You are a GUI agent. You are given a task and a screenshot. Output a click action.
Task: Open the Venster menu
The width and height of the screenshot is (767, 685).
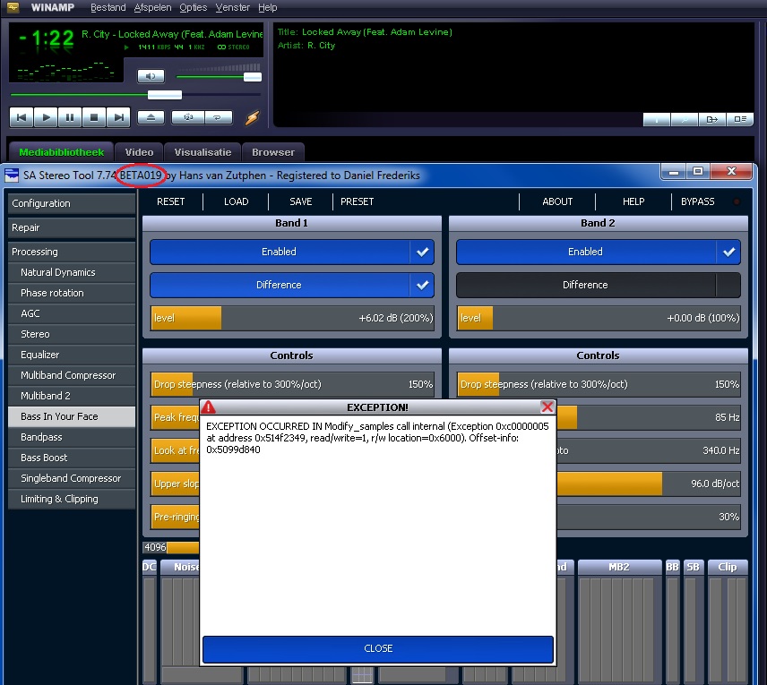(x=232, y=7)
